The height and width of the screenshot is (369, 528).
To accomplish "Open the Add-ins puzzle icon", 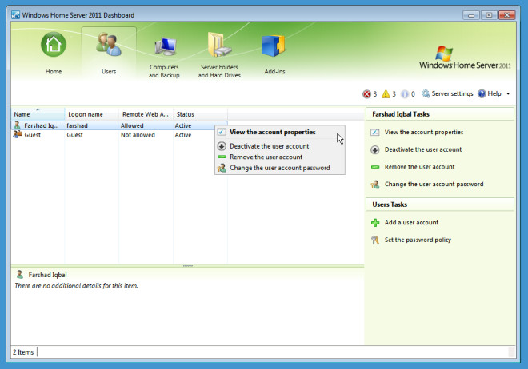I will [273, 46].
